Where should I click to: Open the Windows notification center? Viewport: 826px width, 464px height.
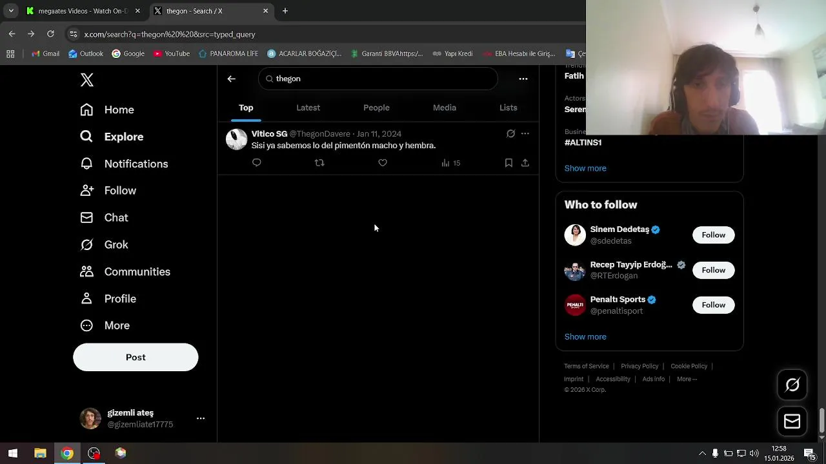coord(809,454)
